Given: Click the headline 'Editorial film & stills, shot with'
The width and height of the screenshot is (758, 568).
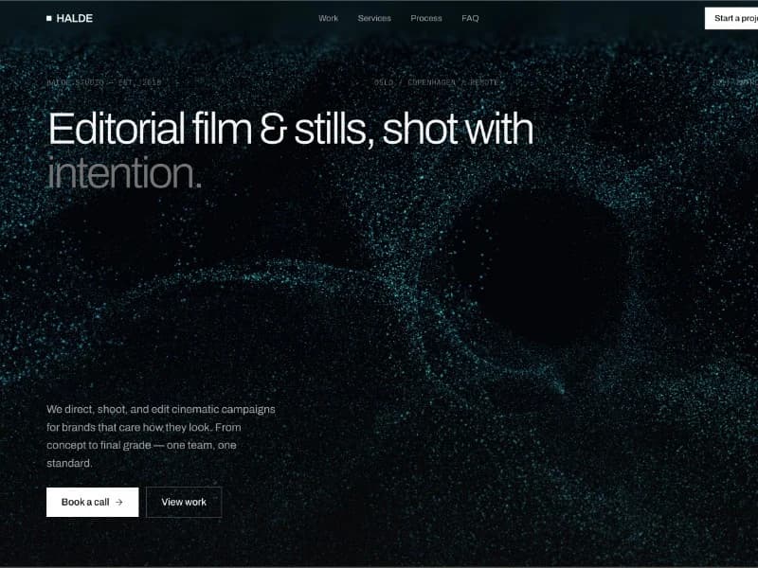Looking at the screenshot, I should click(x=291, y=129).
